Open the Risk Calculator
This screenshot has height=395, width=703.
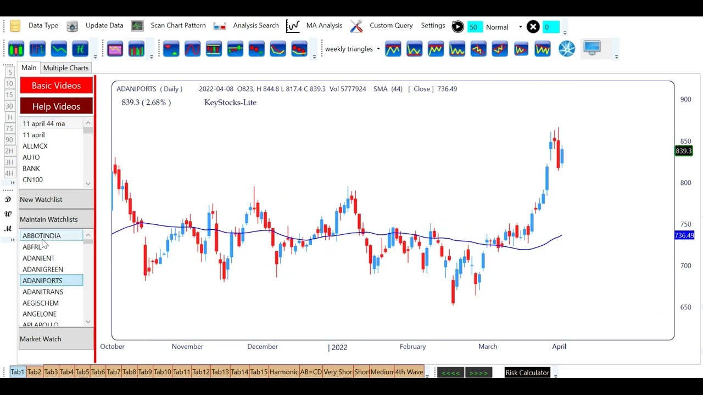coord(527,373)
